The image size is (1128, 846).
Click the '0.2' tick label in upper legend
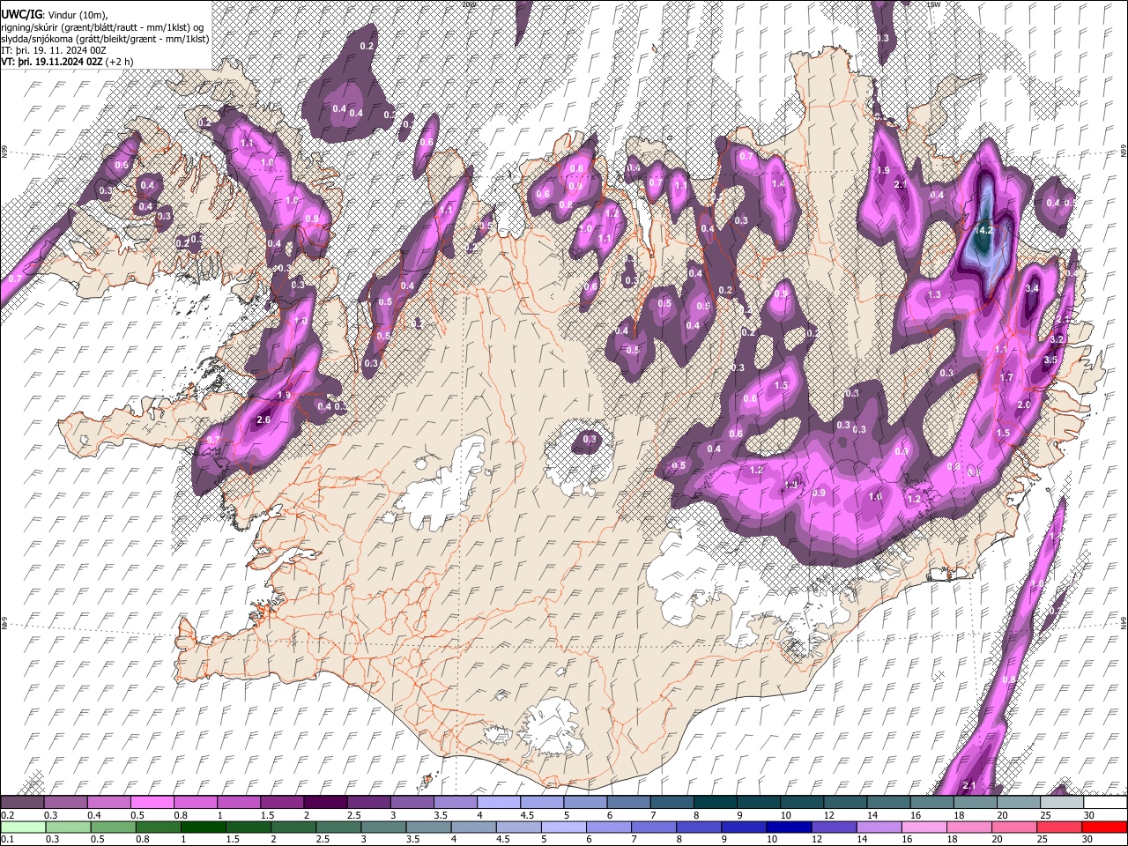7,815
